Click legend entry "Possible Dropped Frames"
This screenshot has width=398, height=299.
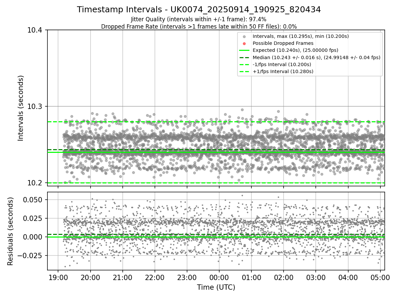[283, 43]
